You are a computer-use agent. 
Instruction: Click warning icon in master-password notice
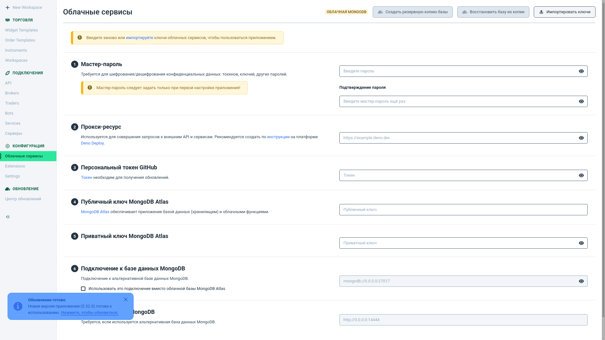click(90, 88)
